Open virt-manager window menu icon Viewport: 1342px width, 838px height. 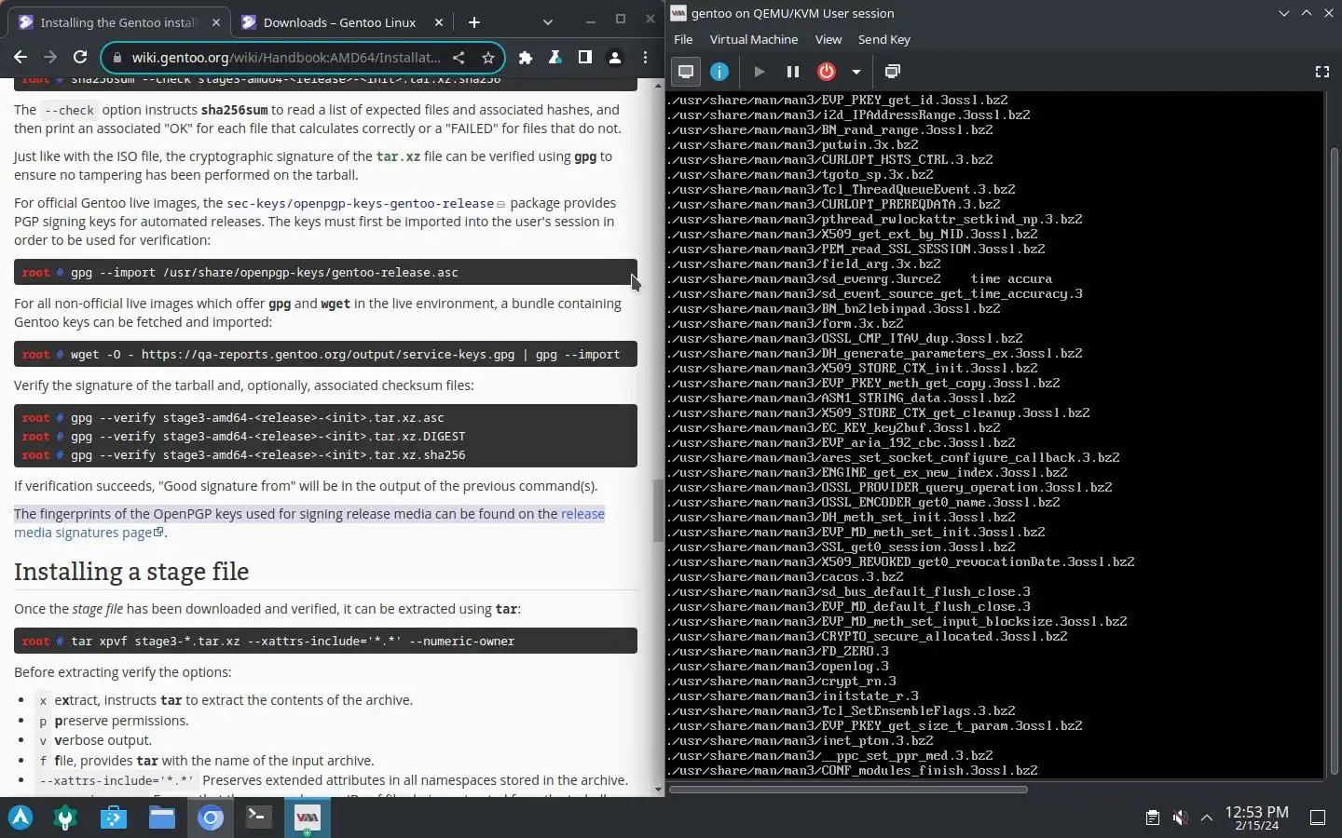[x=678, y=13]
